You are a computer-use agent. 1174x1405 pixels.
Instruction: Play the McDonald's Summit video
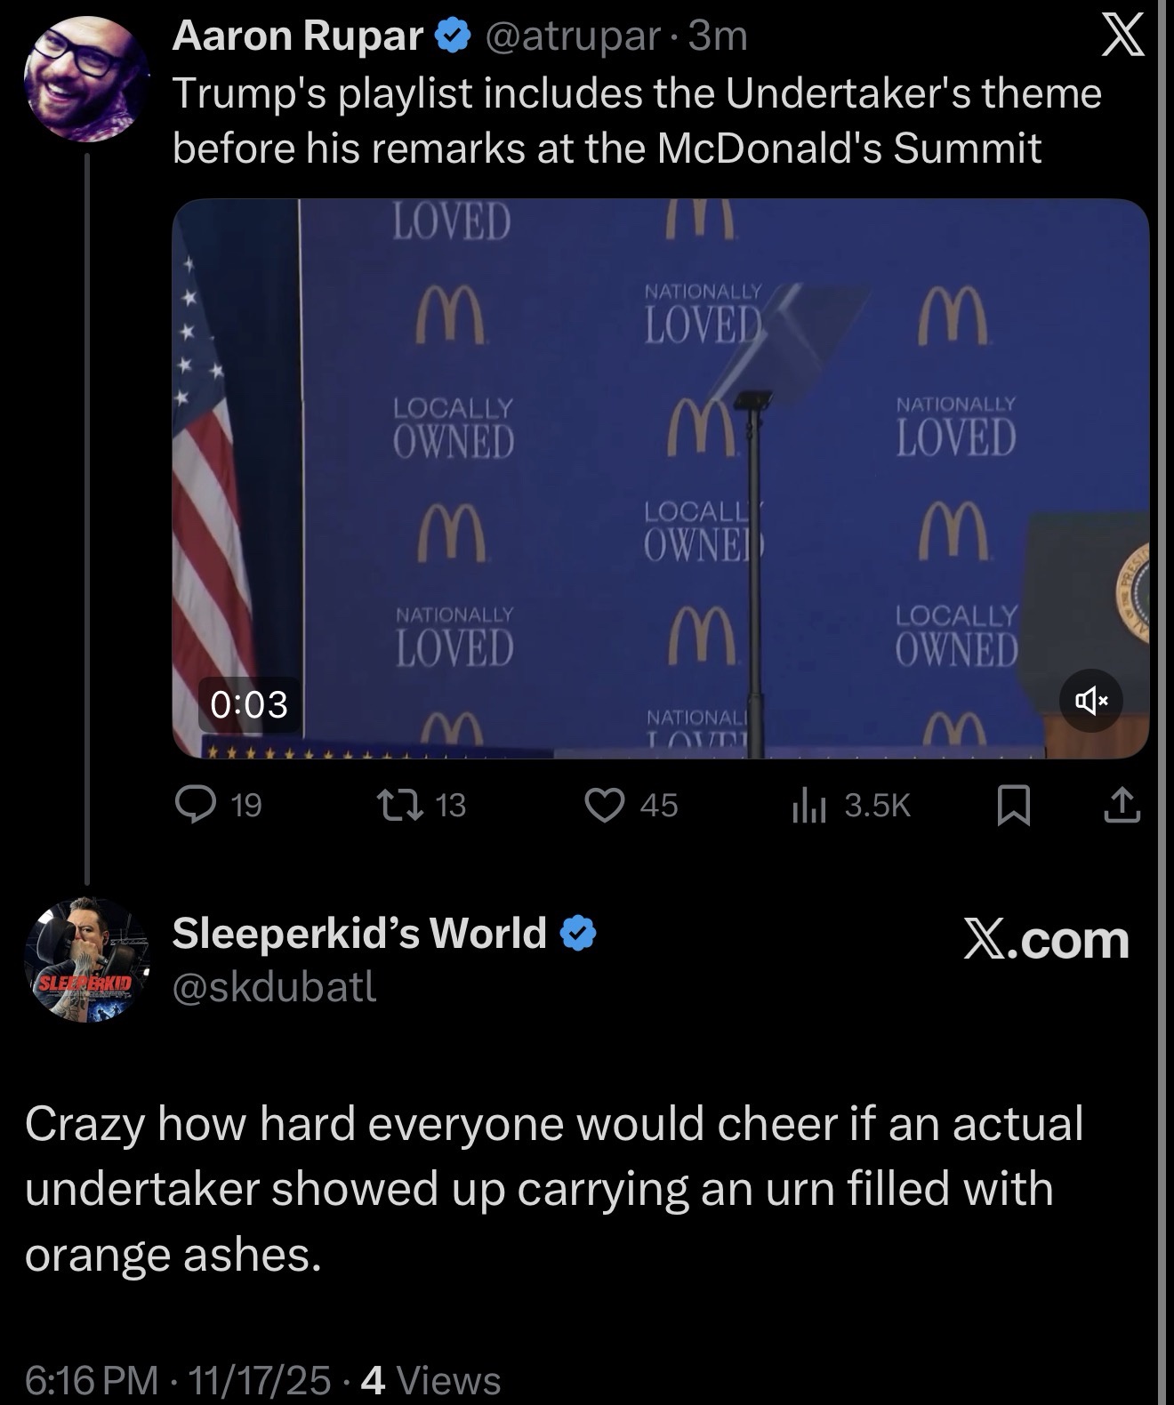[x=660, y=478]
